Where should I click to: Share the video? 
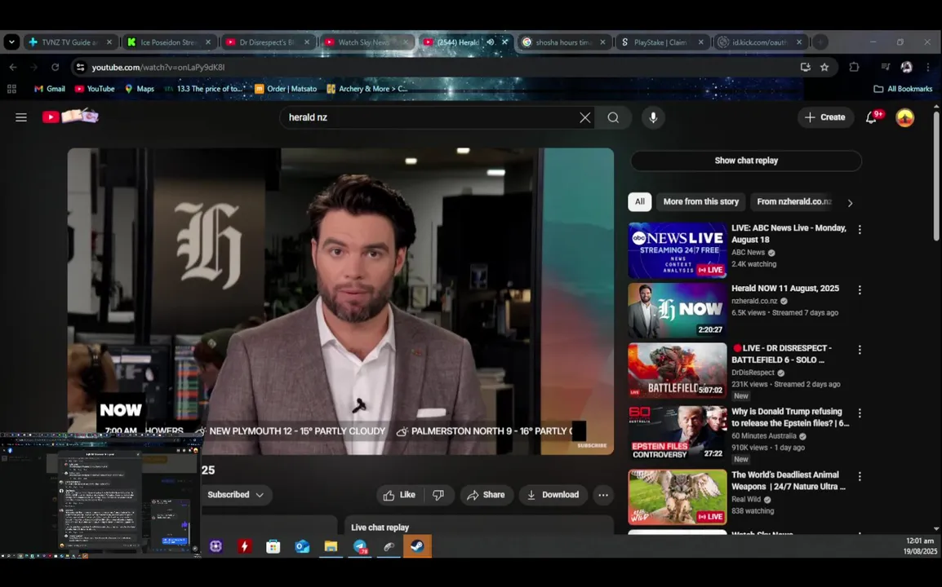pos(487,495)
